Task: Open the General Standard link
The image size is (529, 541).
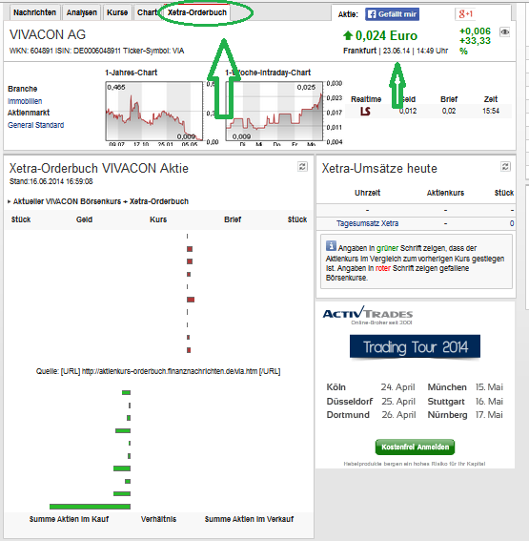Action: click(x=36, y=125)
